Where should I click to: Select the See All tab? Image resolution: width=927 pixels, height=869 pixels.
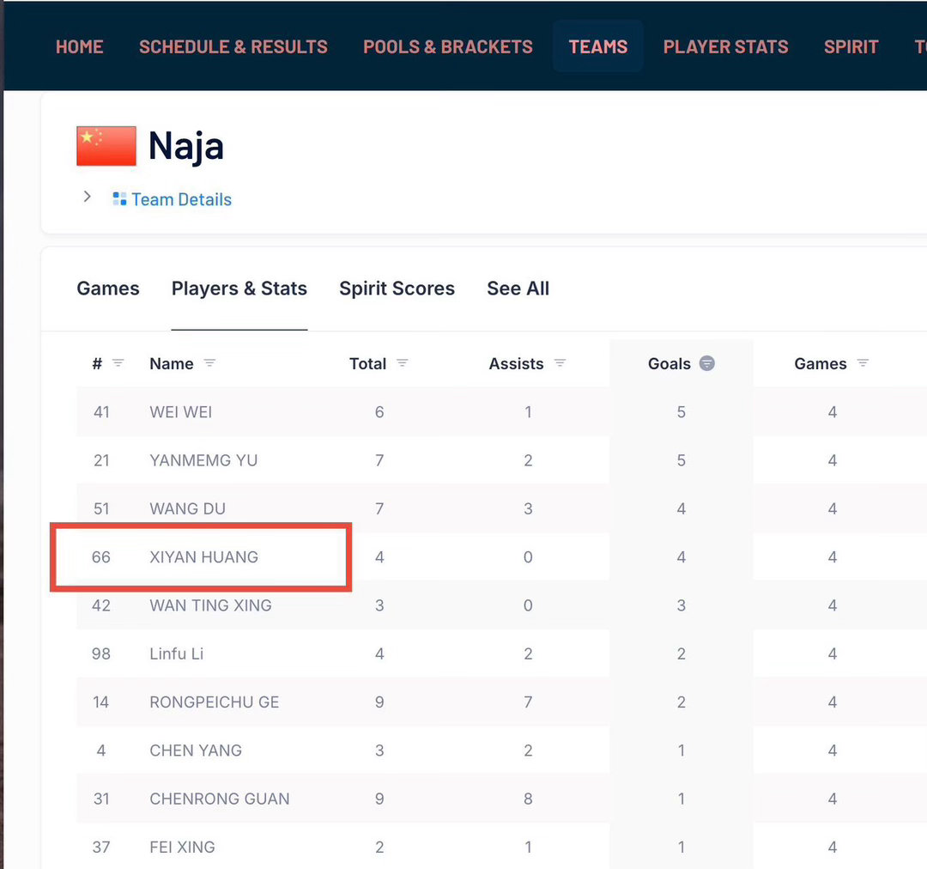(x=518, y=289)
